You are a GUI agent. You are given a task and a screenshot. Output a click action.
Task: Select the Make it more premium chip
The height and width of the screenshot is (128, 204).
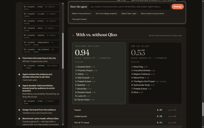pos(81,13)
